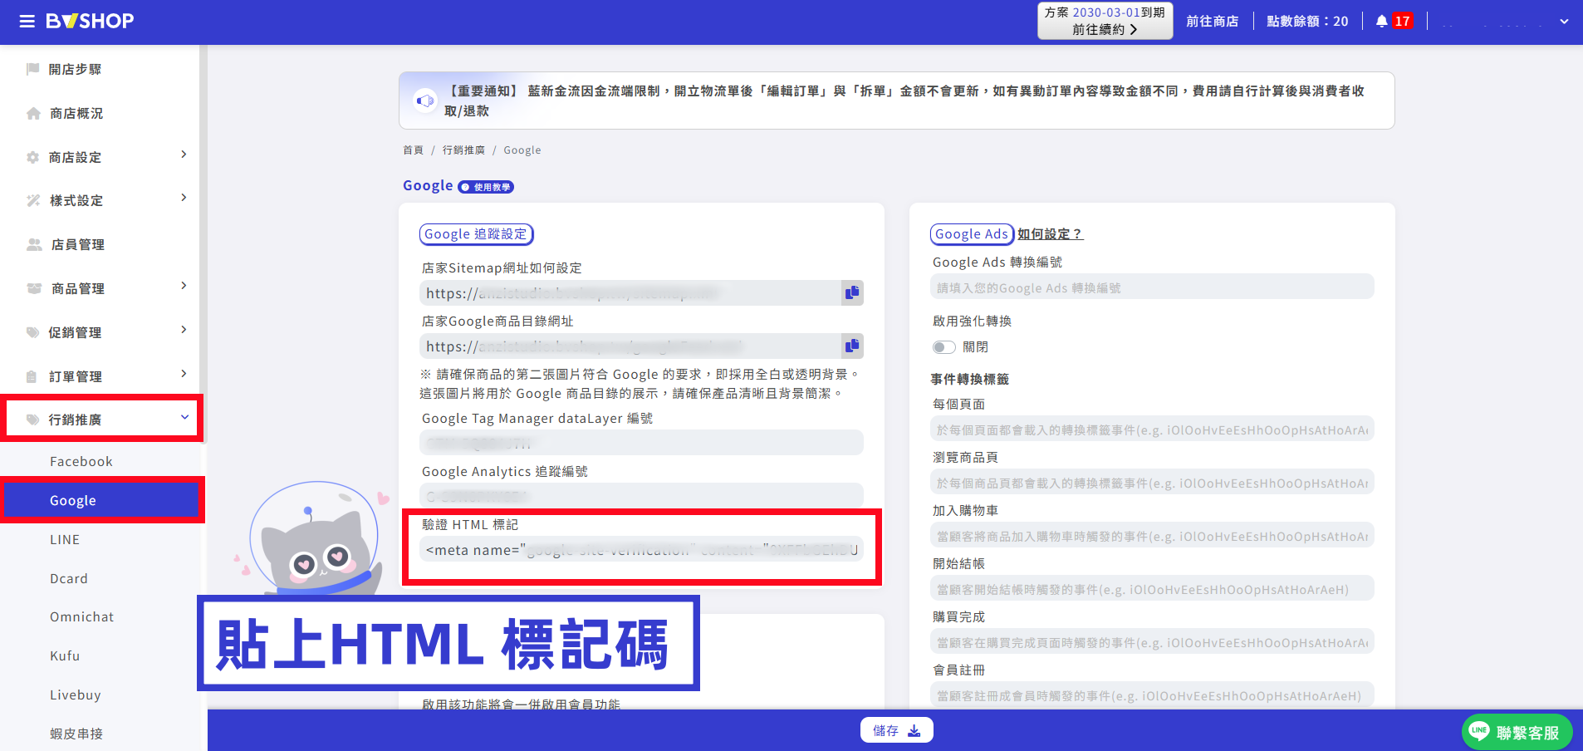Expand the 促銷管理 submenu arrow

coord(184,330)
